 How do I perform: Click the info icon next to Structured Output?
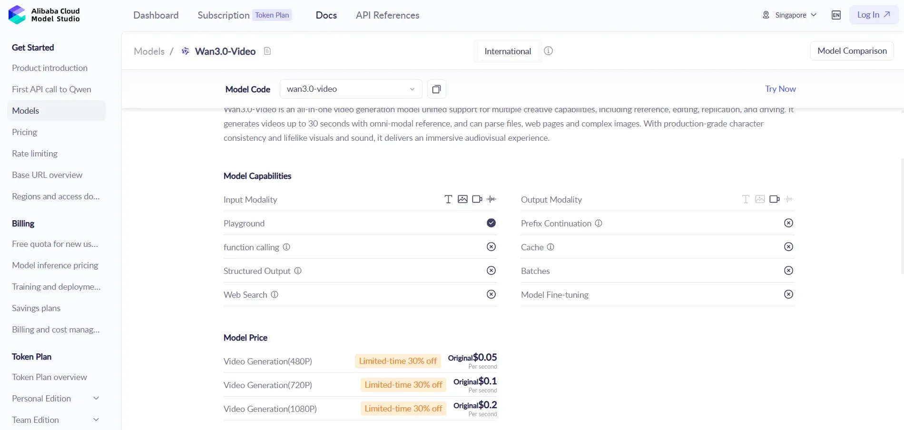click(298, 271)
